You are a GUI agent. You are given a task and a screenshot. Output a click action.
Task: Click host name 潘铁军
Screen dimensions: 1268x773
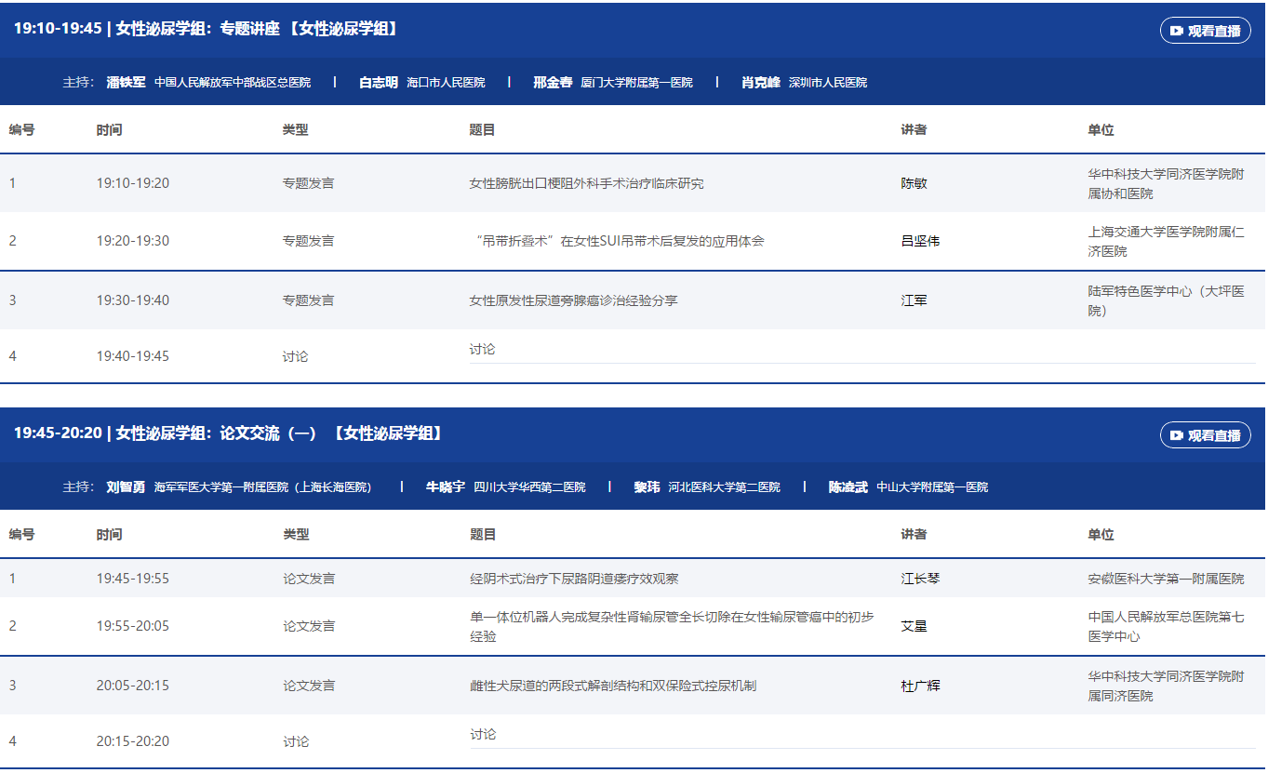coord(126,83)
